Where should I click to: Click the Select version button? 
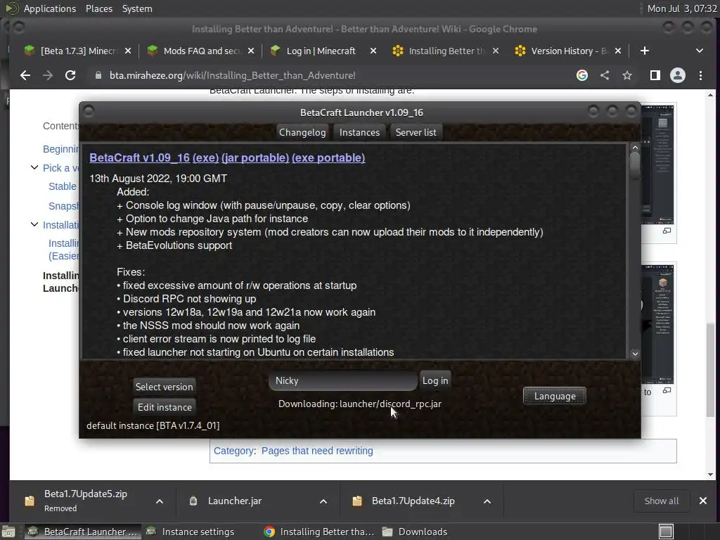[165, 387]
